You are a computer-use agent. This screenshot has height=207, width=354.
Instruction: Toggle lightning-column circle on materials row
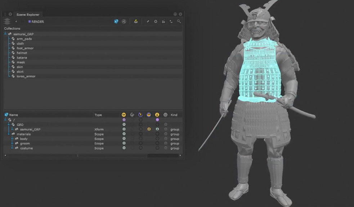point(141,134)
